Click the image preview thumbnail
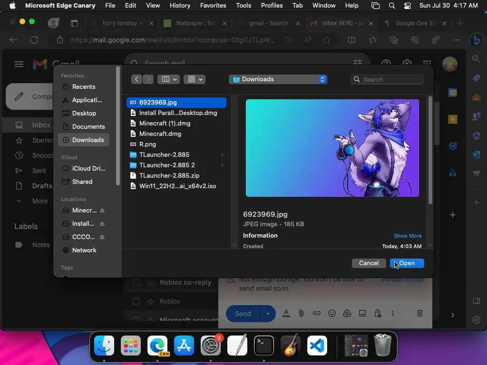Screen dimensions: 487x365 tap(332, 148)
